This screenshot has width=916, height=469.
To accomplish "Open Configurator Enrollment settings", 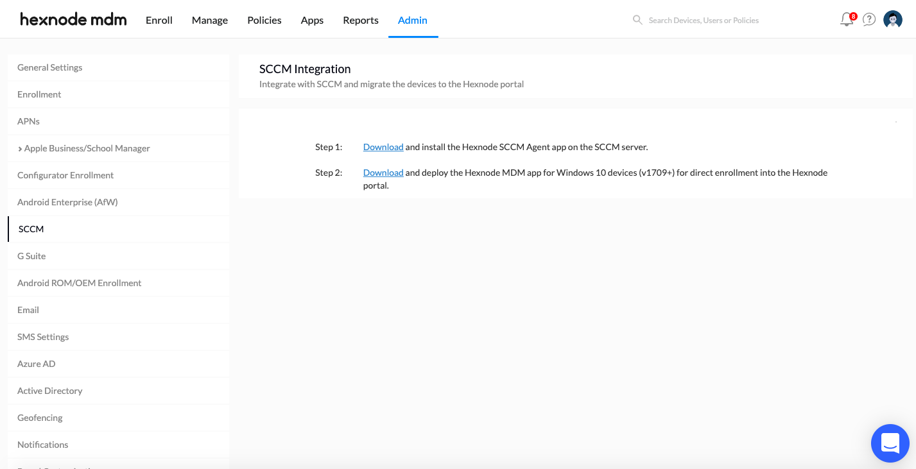I will tap(118, 175).
